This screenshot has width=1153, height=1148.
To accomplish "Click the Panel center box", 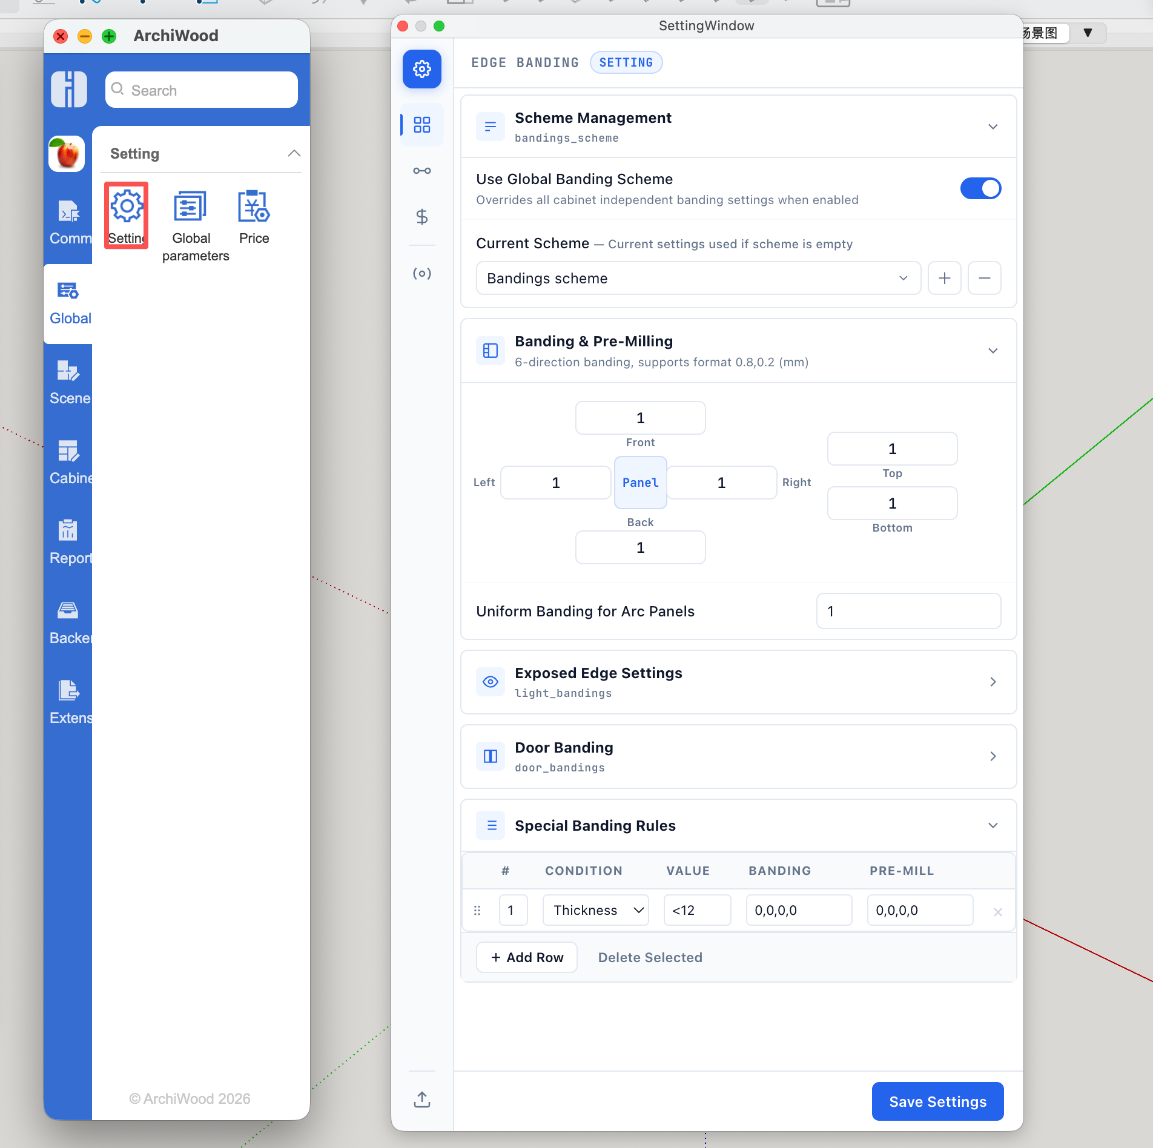I will pos(641,483).
